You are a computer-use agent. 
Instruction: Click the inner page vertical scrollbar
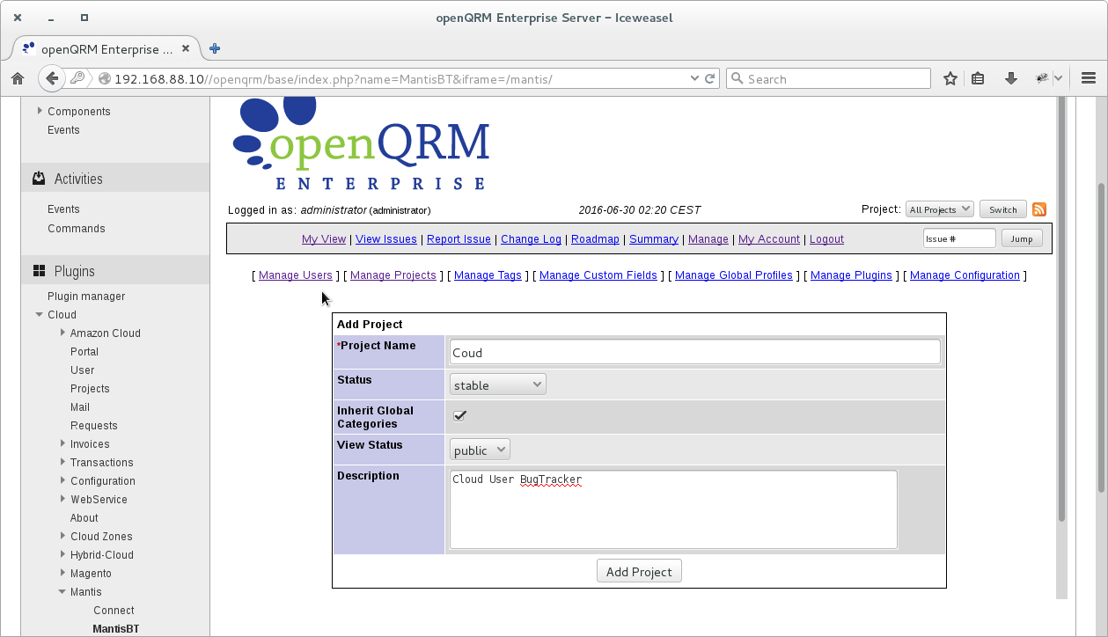tap(1061, 308)
